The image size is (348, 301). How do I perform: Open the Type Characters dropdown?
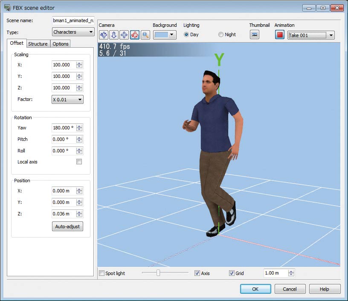tap(73, 32)
